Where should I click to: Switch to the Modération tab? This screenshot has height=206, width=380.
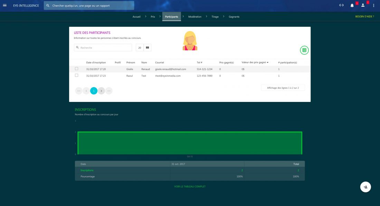coord(194,17)
